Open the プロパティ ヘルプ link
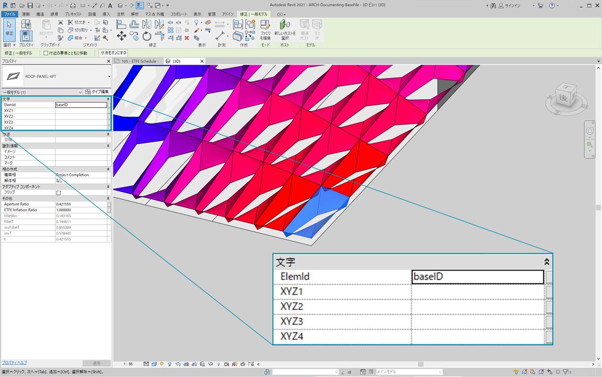The height and width of the screenshot is (377, 602). coord(14,362)
